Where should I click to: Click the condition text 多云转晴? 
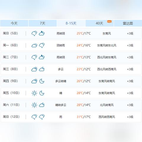click(61, 81)
